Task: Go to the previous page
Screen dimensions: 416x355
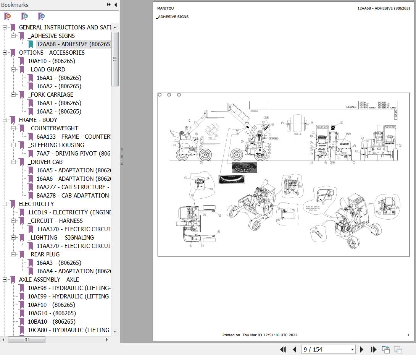Action: [294, 349]
